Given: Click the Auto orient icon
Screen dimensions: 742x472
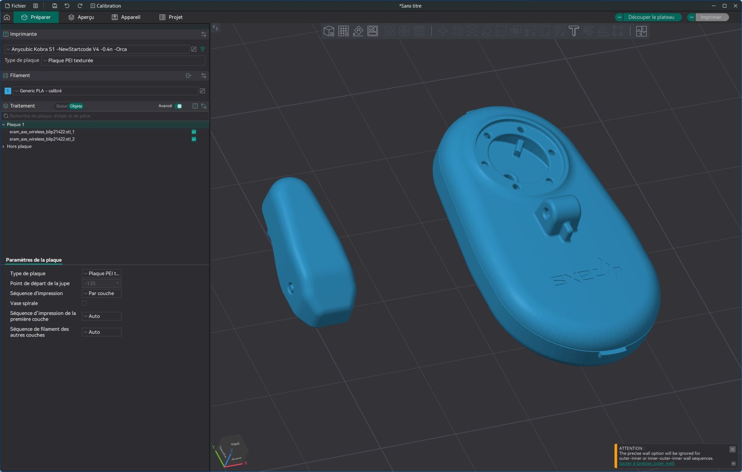Looking at the screenshot, I should coord(358,31).
